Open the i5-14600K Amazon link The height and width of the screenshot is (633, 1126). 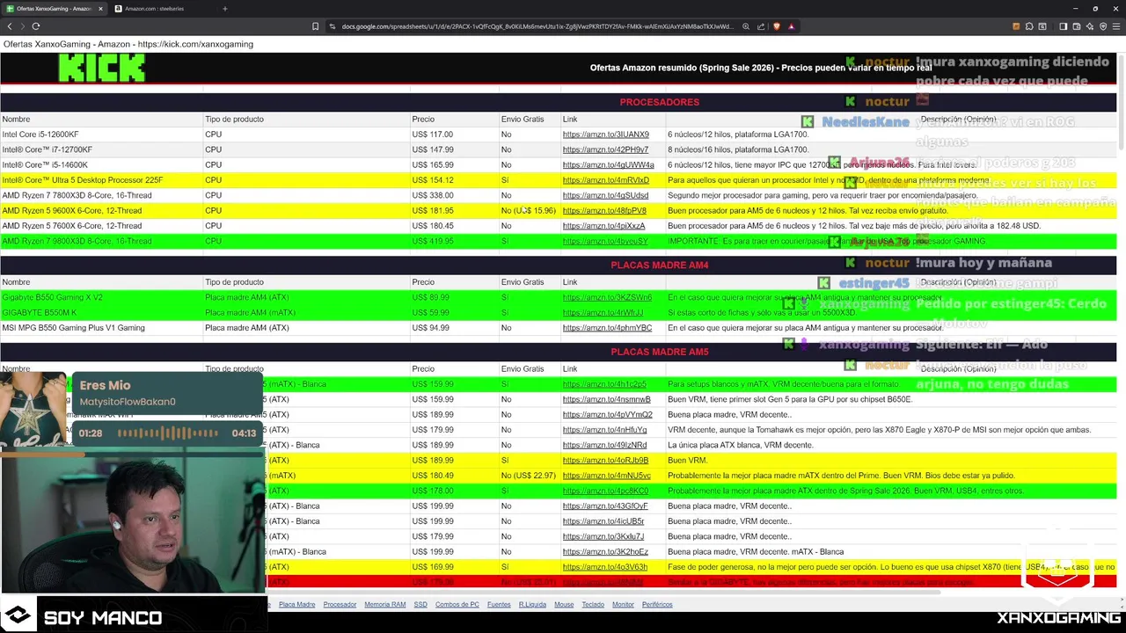point(609,165)
